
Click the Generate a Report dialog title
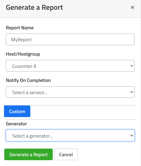[x=34, y=8]
